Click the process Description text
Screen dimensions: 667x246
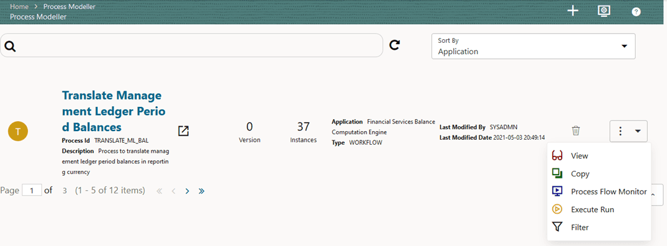(116, 162)
